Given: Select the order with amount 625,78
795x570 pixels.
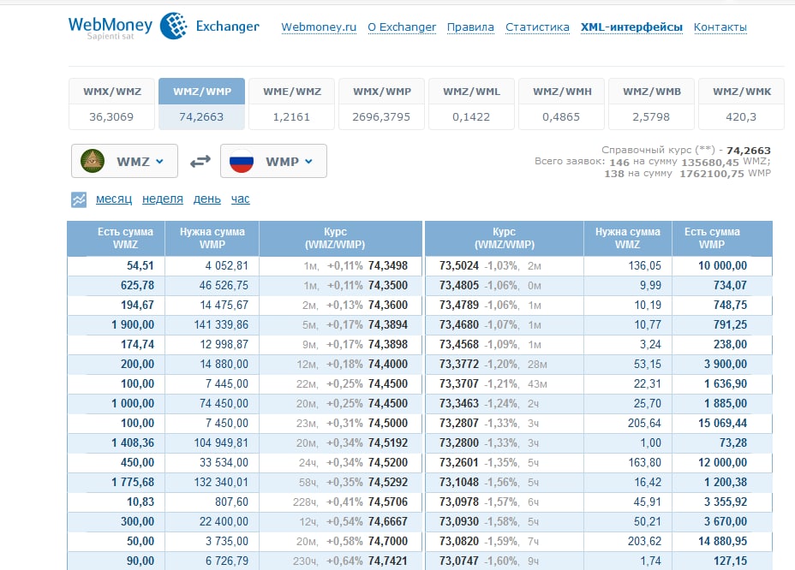Looking at the screenshot, I should click(244, 286).
